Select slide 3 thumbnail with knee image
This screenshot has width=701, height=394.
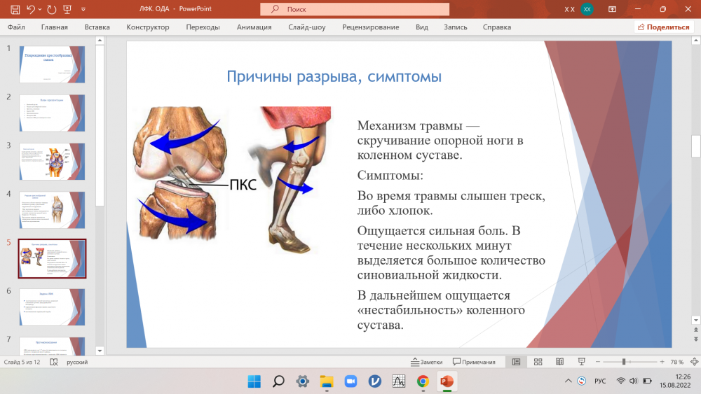coord(52,162)
